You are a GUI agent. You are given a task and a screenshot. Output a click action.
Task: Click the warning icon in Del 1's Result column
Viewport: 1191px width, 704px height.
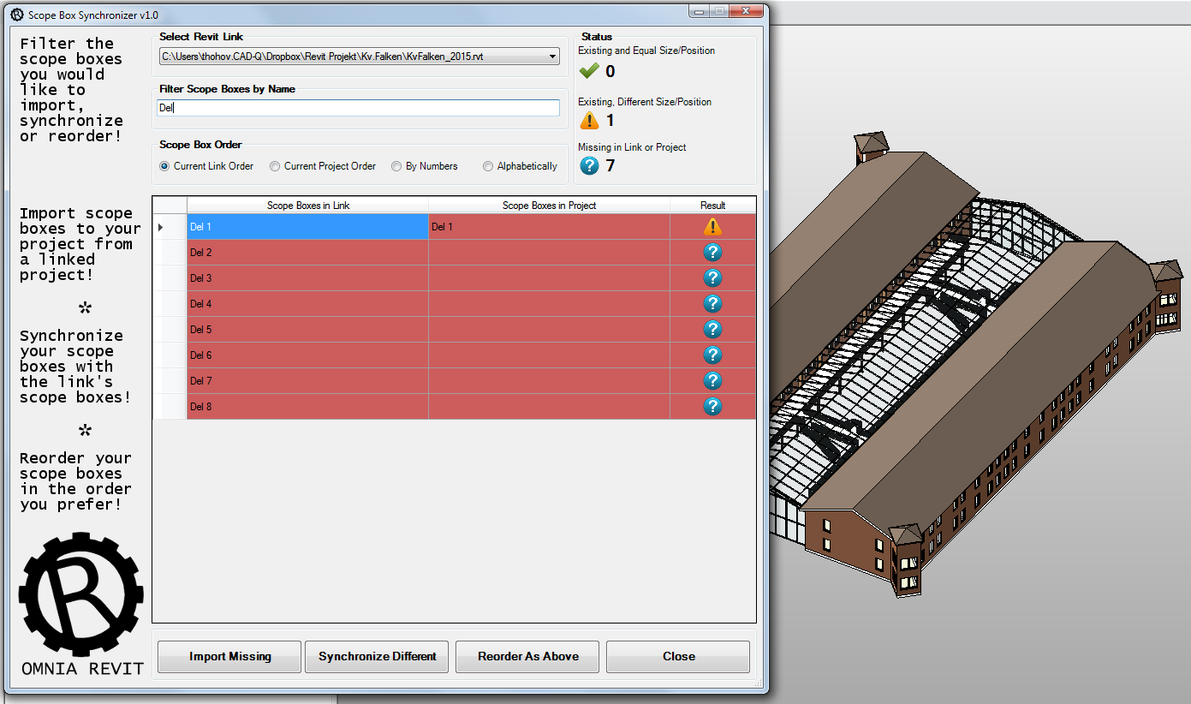point(712,226)
